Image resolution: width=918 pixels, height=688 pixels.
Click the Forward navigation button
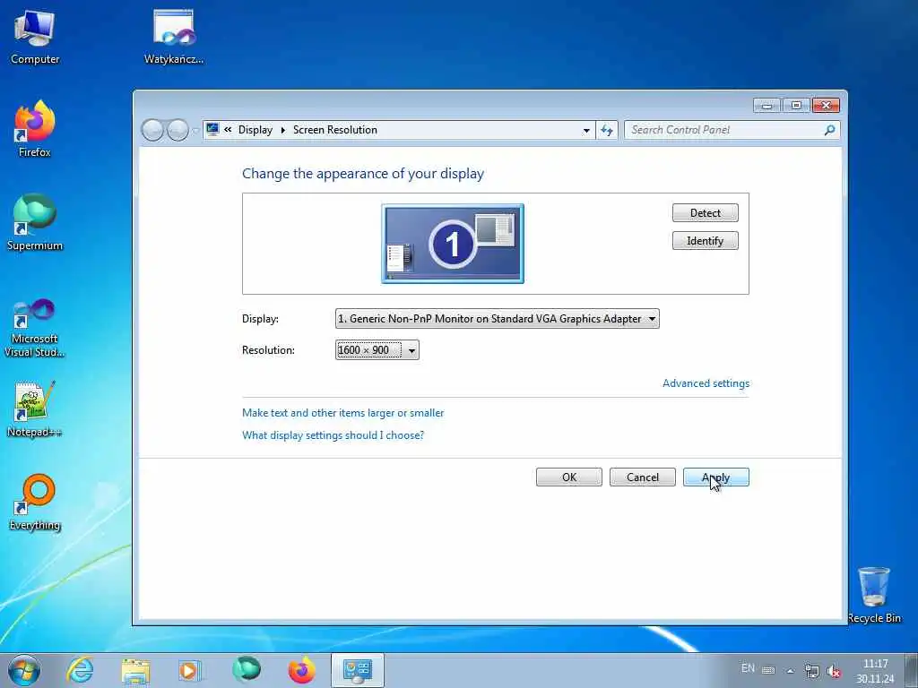coord(178,130)
